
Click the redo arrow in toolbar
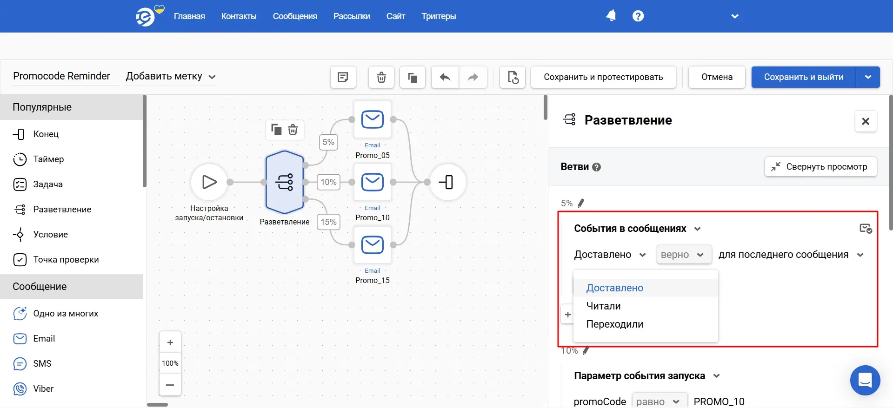[473, 77]
